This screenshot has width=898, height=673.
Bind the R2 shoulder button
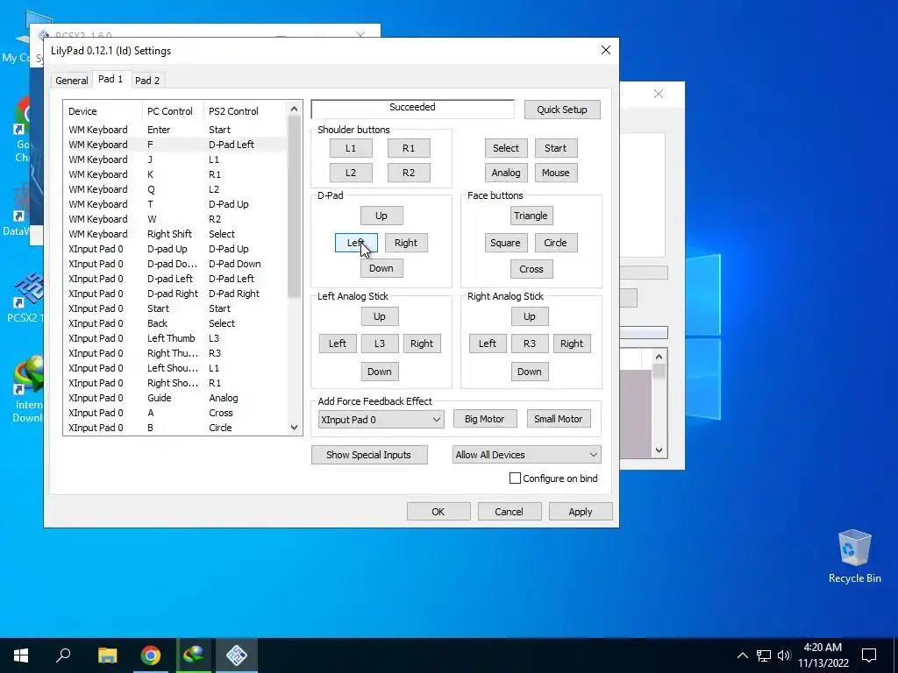(x=409, y=173)
